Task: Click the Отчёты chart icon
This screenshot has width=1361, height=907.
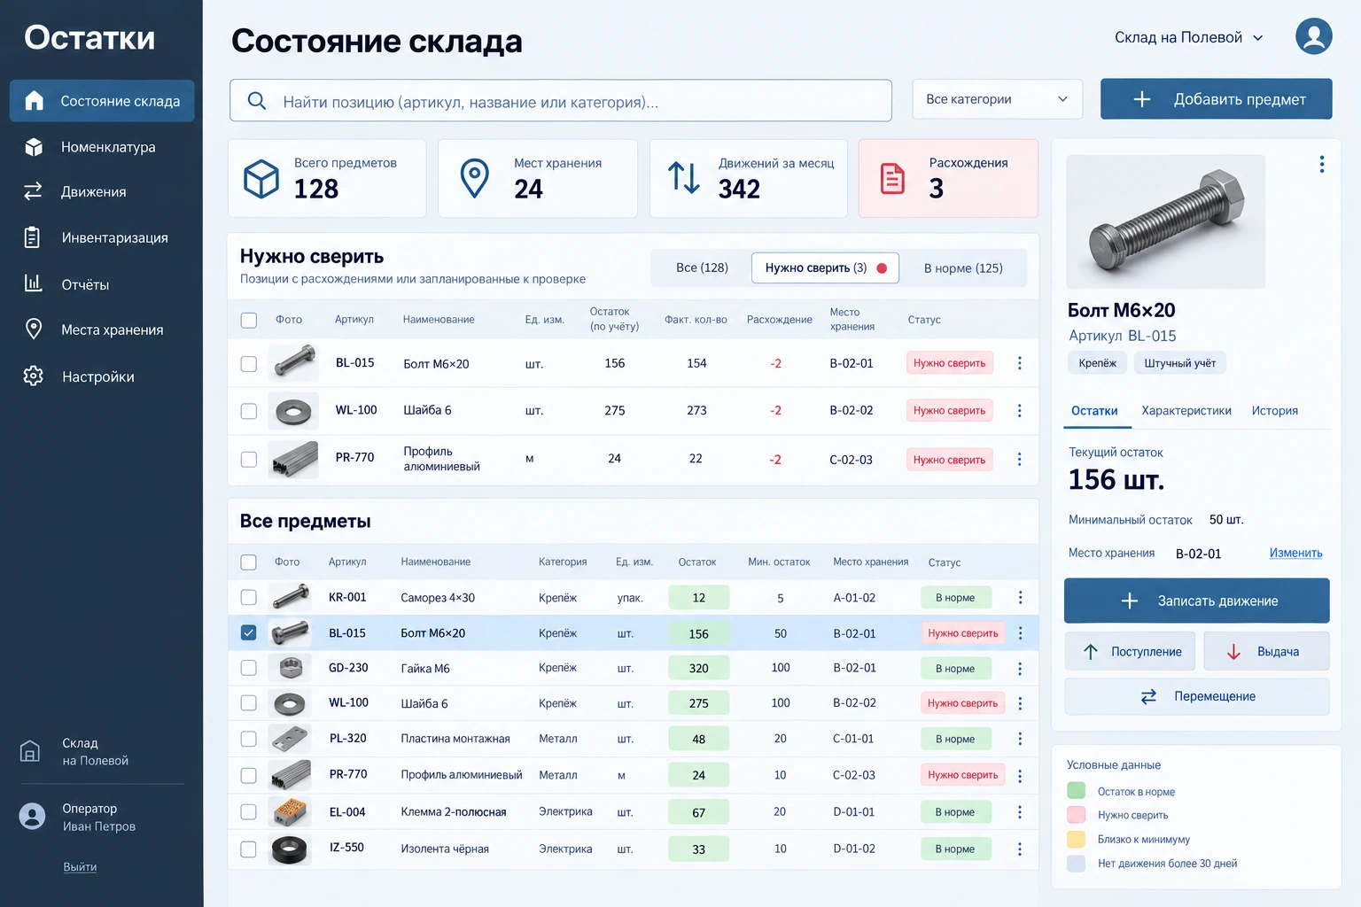Action: (x=33, y=283)
